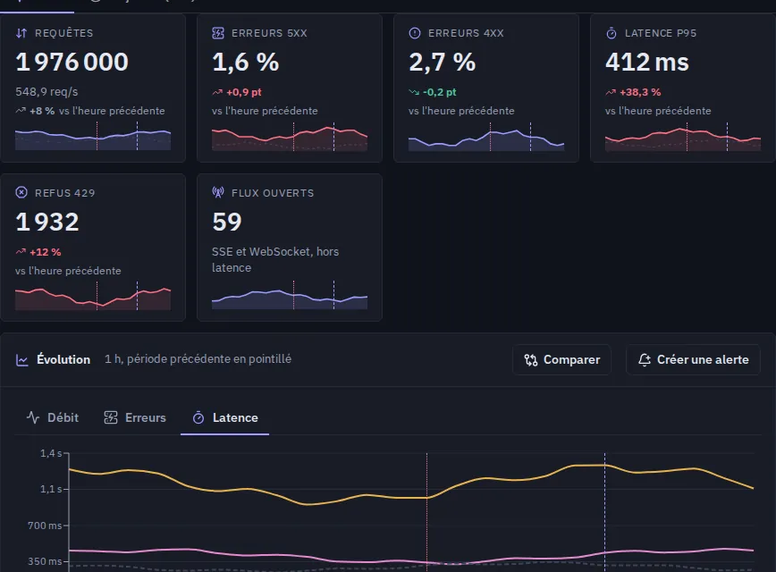Viewport: 776px width, 572px height.
Task: Click the Flux ouverts broadcast antenna icon
Action: coord(218,192)
